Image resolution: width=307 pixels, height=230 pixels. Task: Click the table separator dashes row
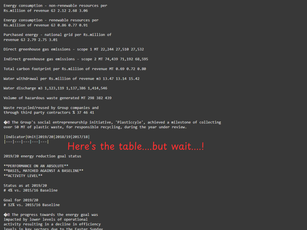coord(26,142)
